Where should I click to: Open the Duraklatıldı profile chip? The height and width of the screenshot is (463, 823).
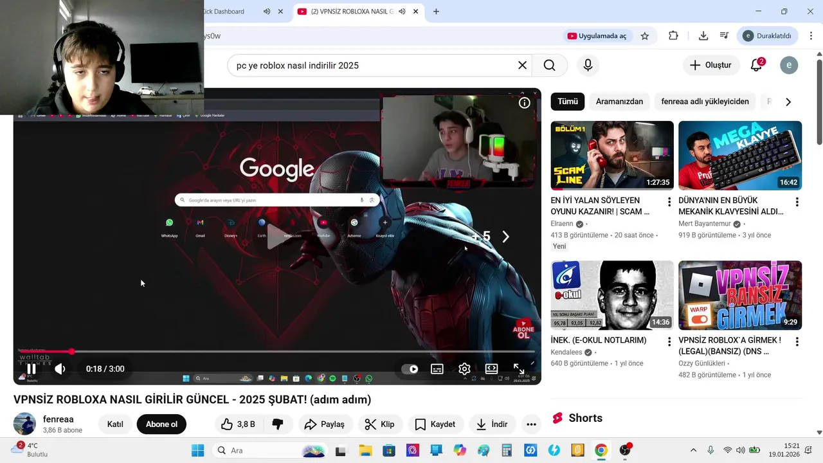point(768,36)
